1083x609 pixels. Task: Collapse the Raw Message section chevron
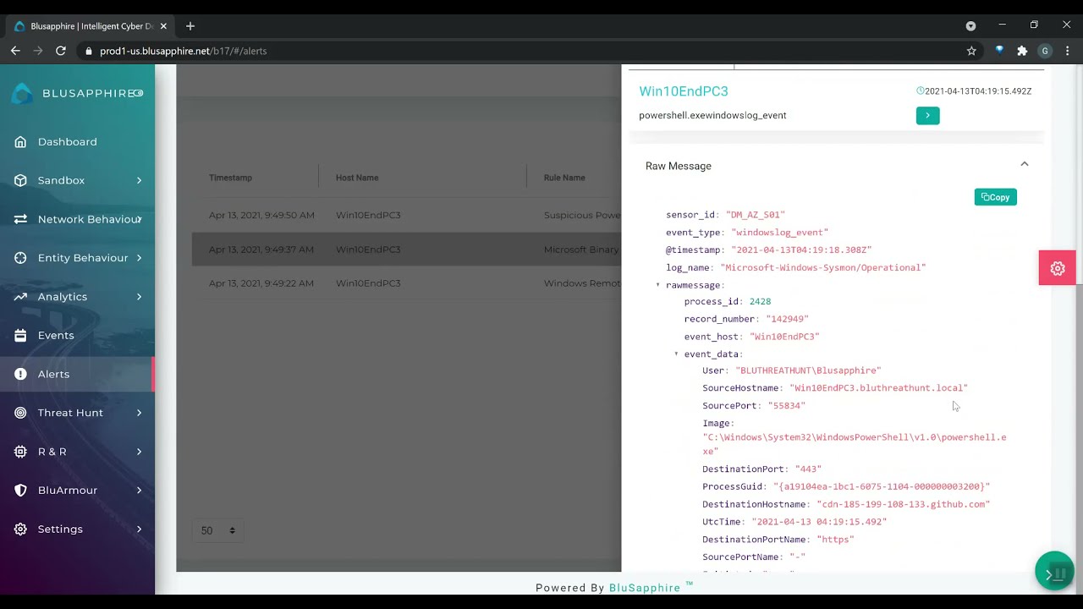coord(1024,165)
